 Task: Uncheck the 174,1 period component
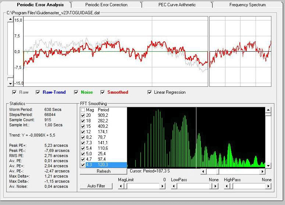83,132
